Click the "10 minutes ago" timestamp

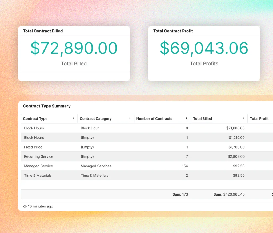point(40,206)
